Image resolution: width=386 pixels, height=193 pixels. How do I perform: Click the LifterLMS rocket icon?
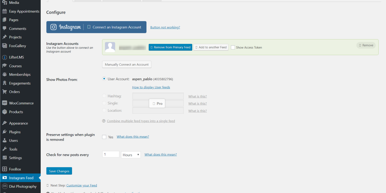(5, 57)
